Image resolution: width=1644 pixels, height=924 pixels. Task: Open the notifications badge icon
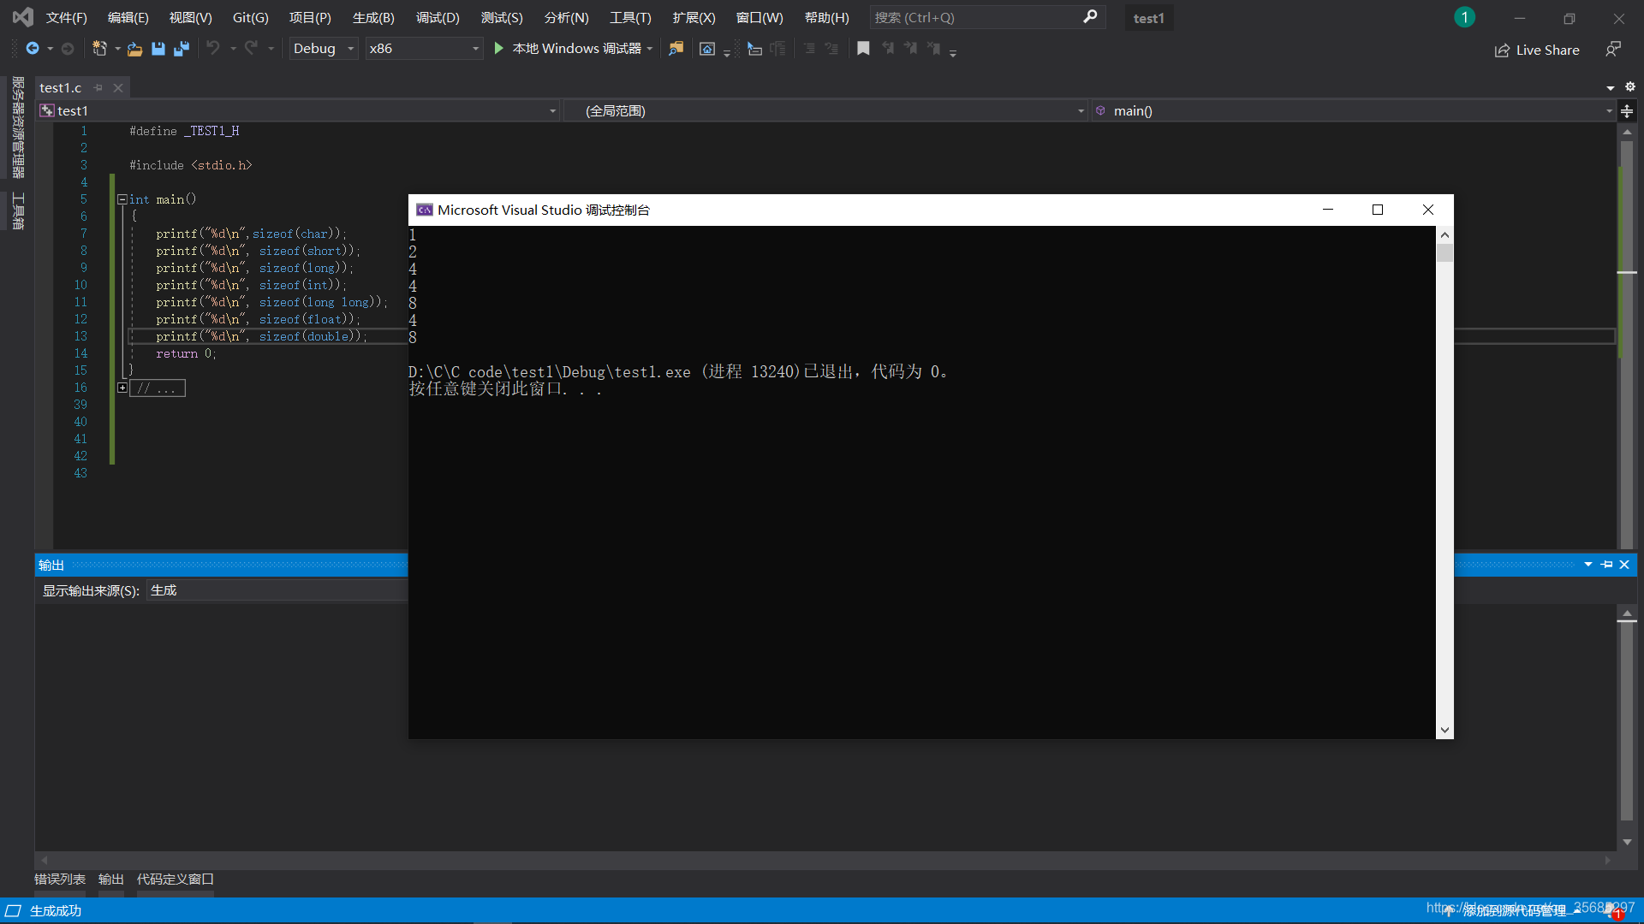1464,17
